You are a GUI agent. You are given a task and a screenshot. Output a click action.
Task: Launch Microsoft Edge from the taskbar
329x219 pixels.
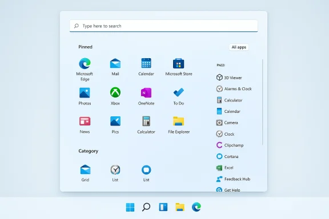(x=196, y=207)
